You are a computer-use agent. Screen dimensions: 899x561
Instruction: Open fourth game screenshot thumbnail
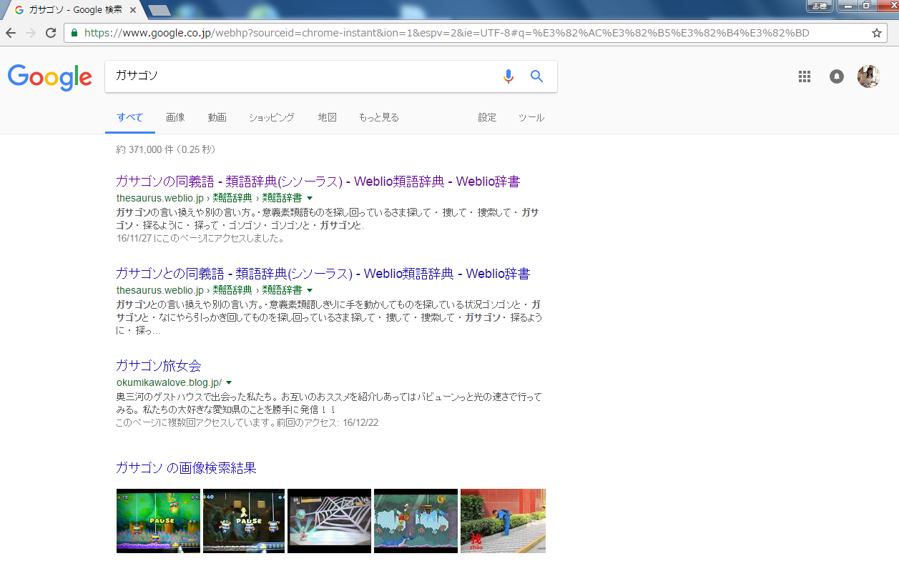point(416,521)
